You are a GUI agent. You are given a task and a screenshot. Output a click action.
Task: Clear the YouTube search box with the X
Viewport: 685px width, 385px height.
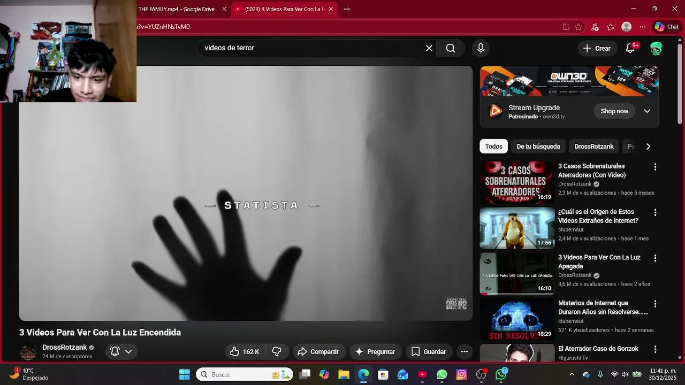pyautogui.click(x=429, y=48)
